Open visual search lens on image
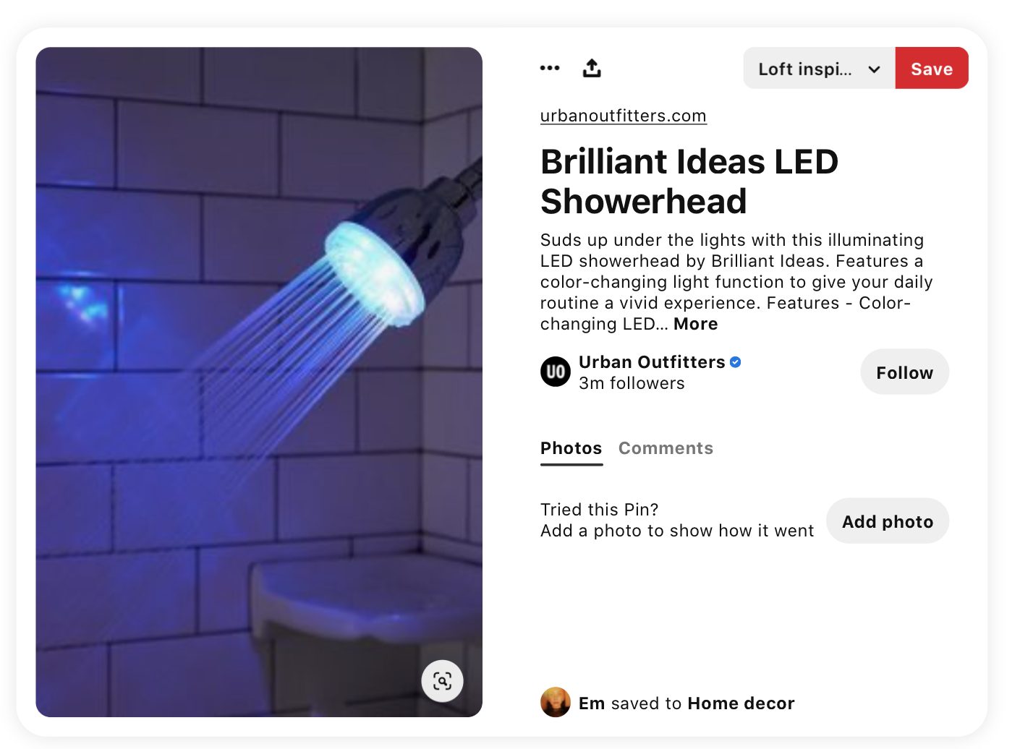Image resolution: width=1020 pixels, height=749 pixels. pos(443,681)
